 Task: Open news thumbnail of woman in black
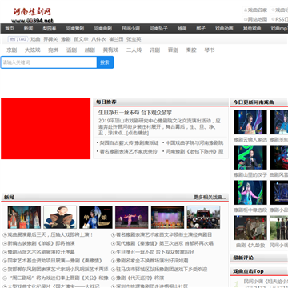tap(60, 217)
